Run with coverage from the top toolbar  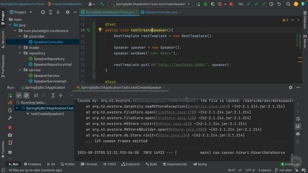tap(213, 4)
